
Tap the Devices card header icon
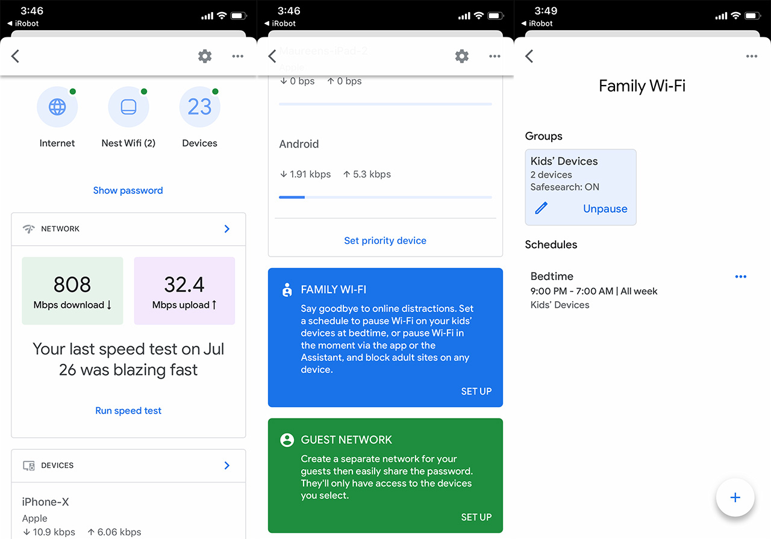pyautogui.click(x=28, y=466)
